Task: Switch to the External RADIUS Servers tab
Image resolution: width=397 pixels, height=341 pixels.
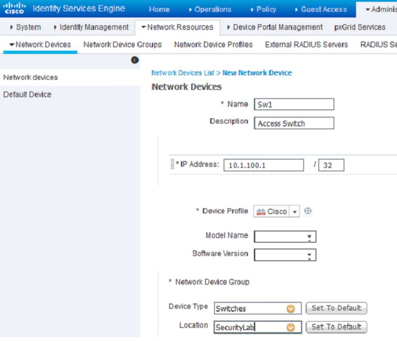Action: click(x=306, y=45)
